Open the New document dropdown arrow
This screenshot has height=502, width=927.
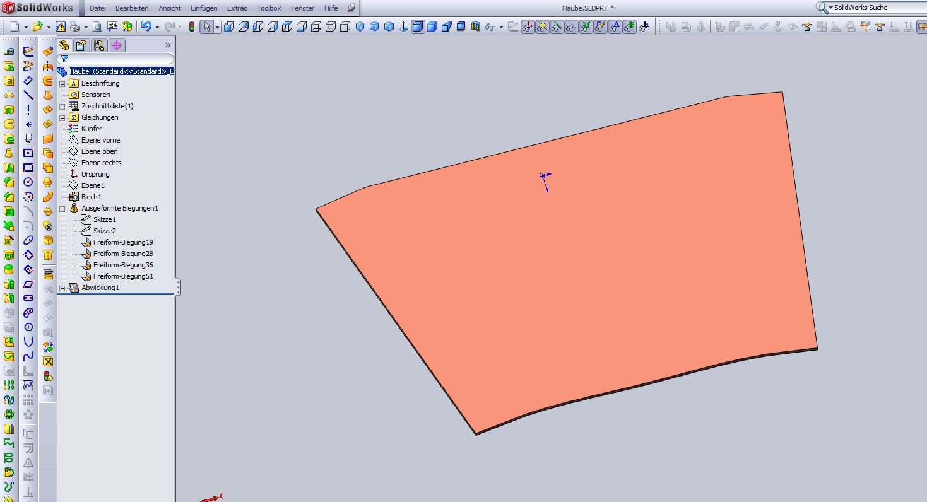pos(26,28)
